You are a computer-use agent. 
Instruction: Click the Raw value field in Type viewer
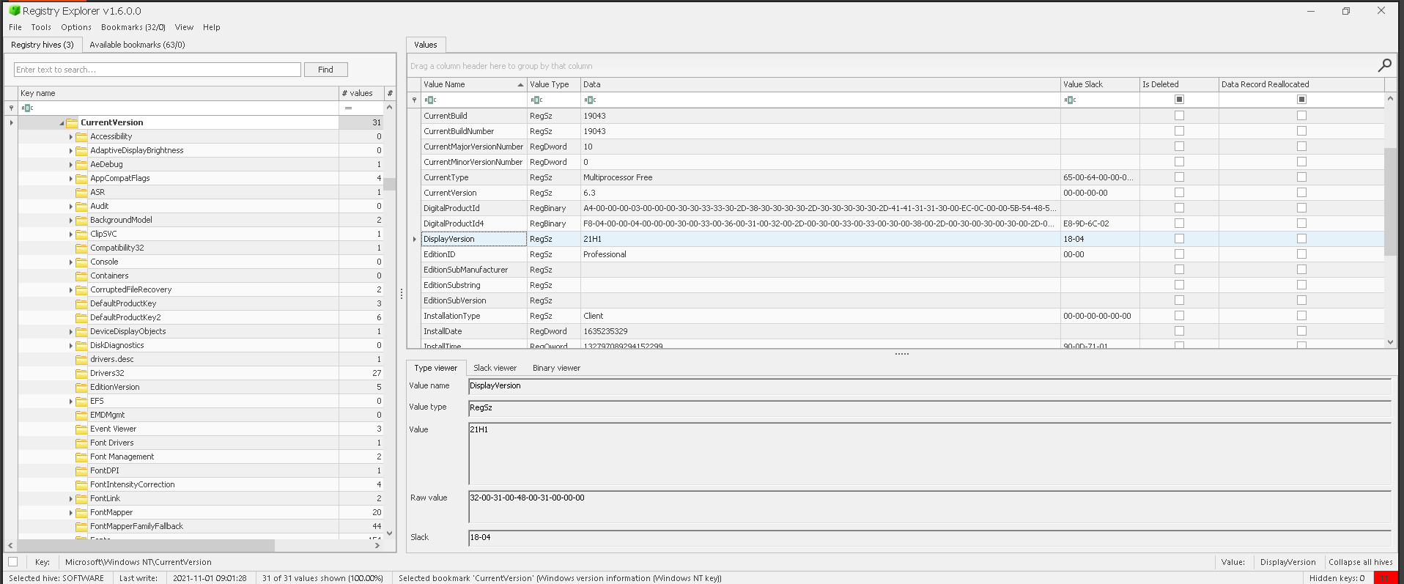pyautogui.click(x=929, y=506)
